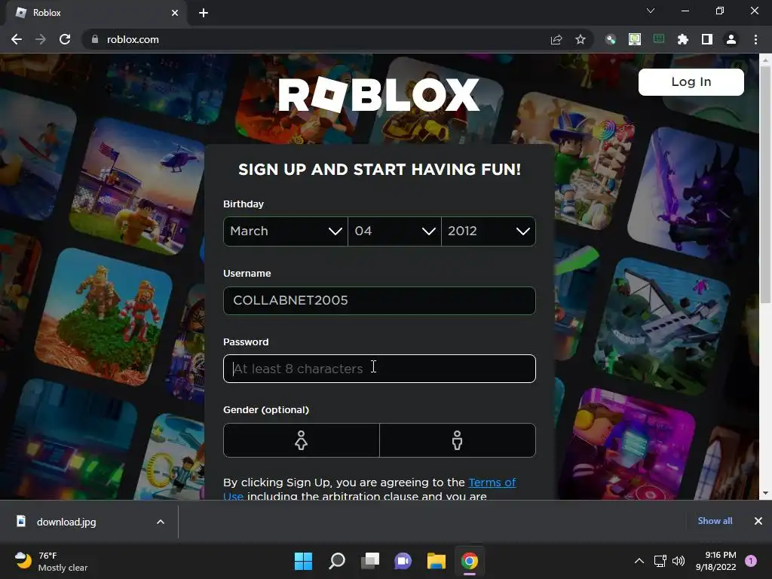Open the weather widget on taskbar
The height and width of the screenshot is (579, 772).
(x=51, y=561)
